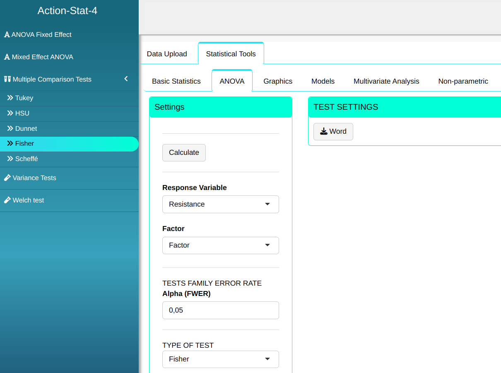Click the Alpha (FWER) input field
The width and height of the screenshot is (501, 373).
(x=220, y=310)
